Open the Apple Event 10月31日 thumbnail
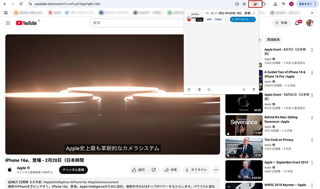 click(244, 103)
